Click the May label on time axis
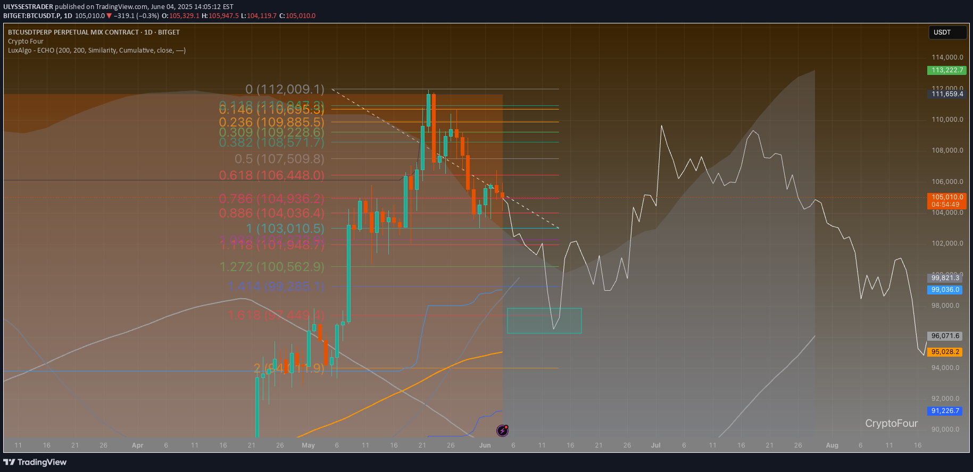The image size is (973, 472). [x=308, y=445]
